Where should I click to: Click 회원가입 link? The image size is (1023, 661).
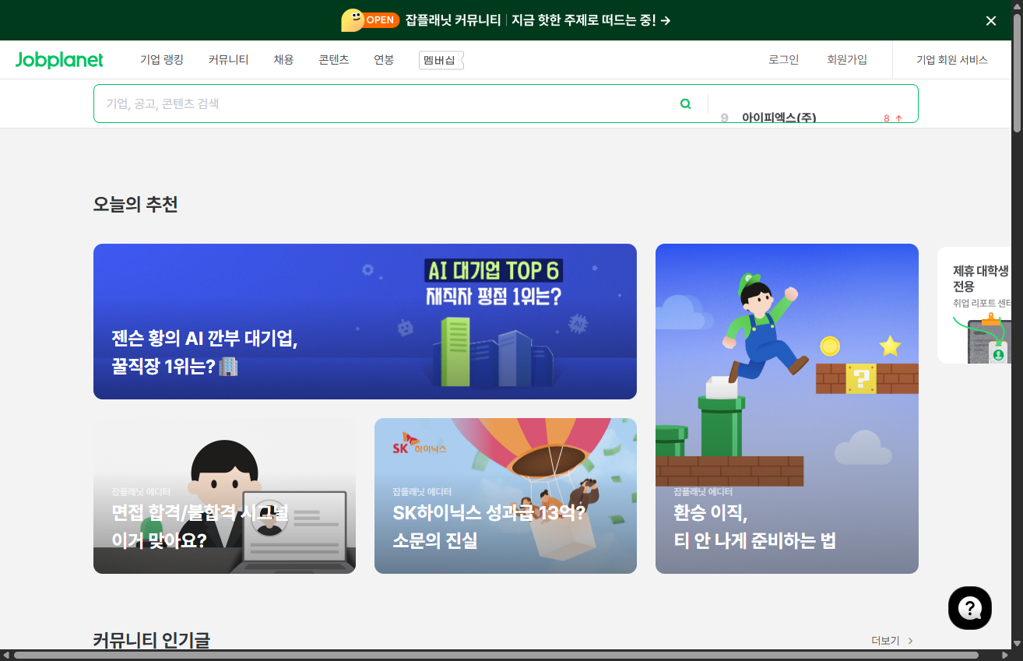[847, 60]
